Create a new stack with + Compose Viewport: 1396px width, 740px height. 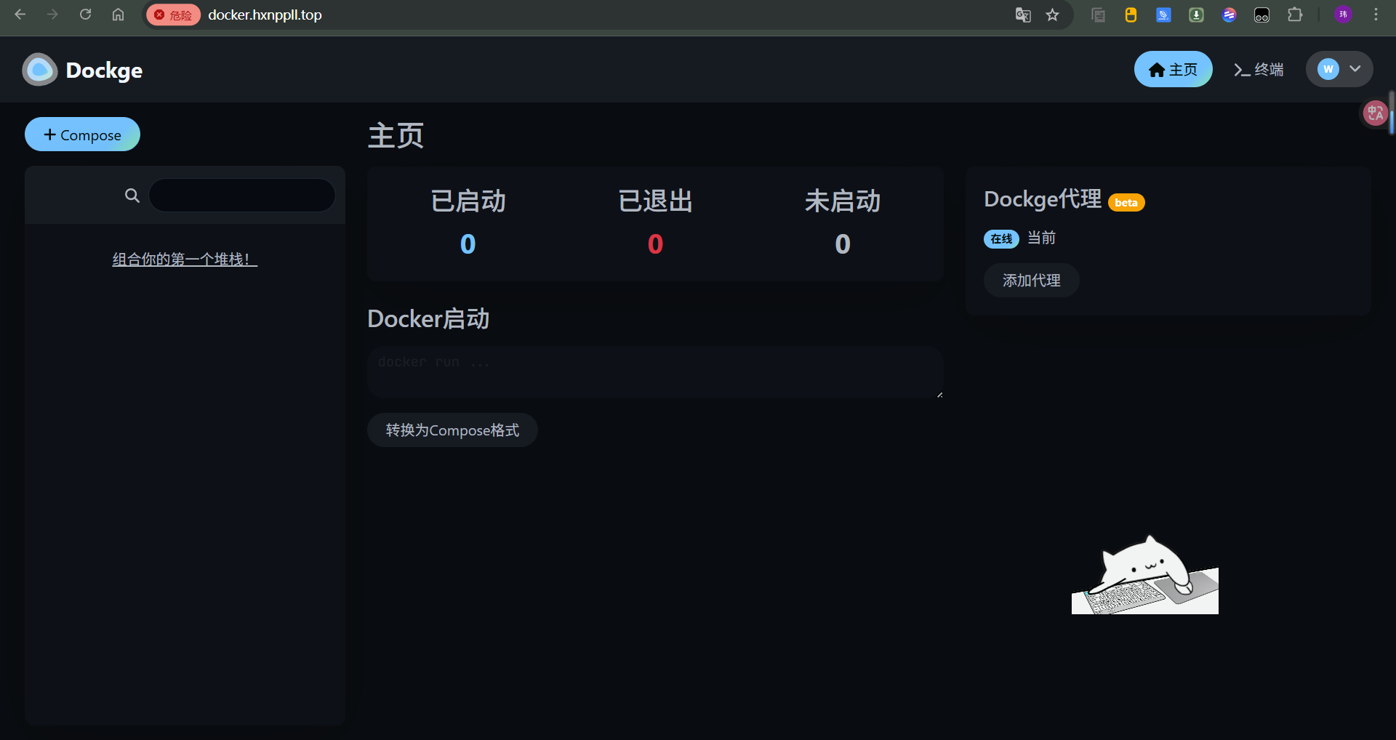coord(82,134)
